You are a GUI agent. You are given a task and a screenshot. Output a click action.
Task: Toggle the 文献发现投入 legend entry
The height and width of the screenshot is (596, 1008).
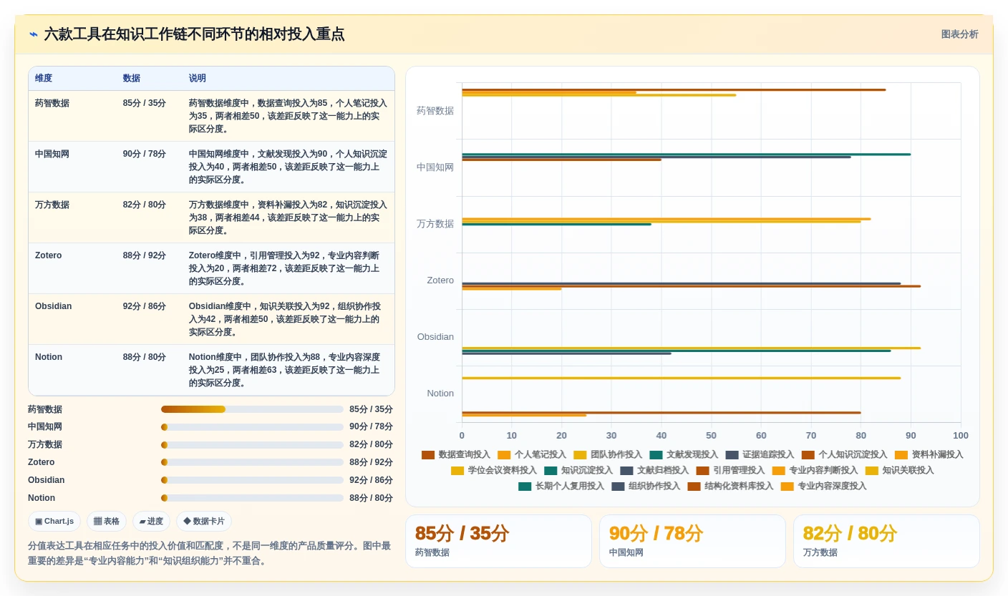[x=683, y=455]
